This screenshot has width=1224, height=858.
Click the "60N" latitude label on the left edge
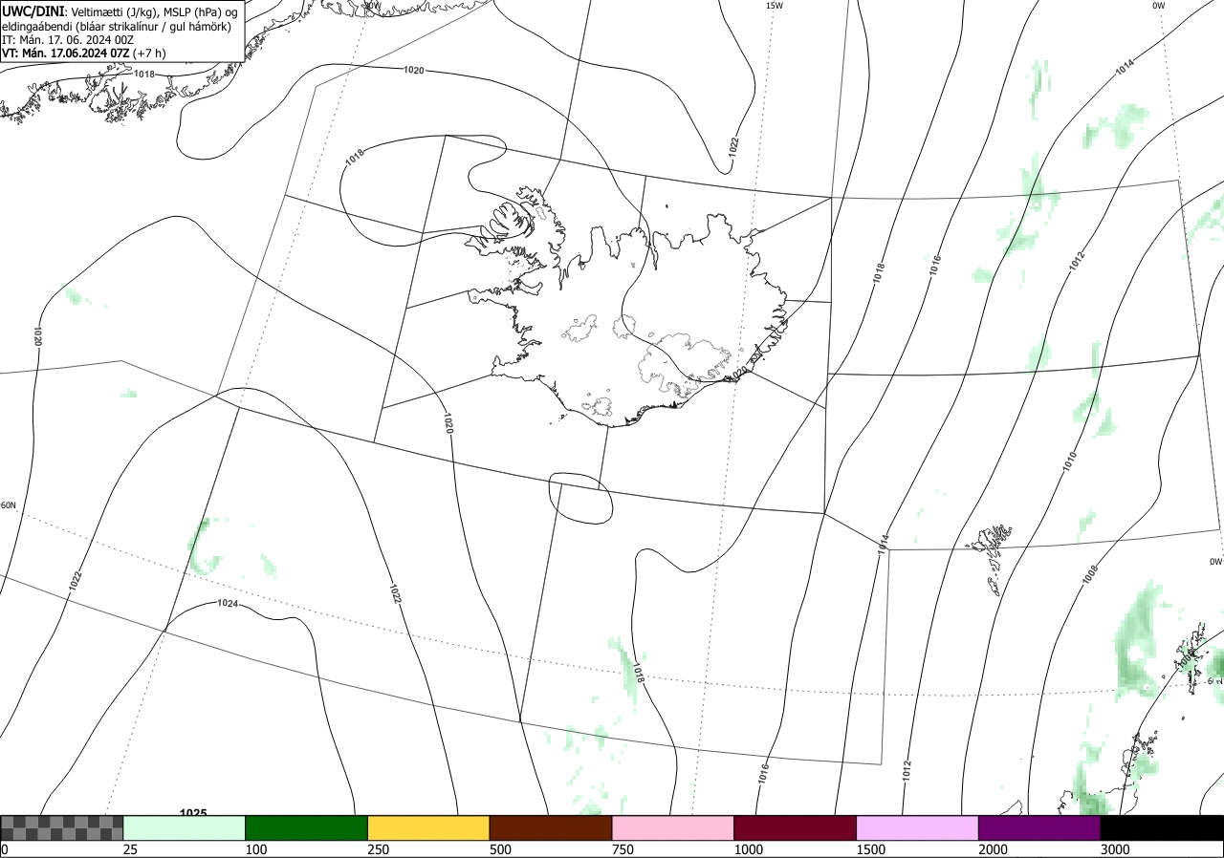(9, 505)
